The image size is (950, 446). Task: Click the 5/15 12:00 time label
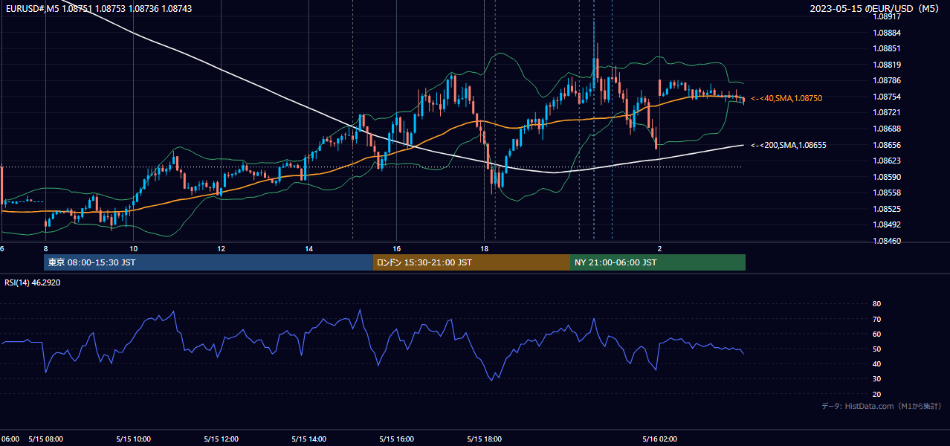coord(222,439)
